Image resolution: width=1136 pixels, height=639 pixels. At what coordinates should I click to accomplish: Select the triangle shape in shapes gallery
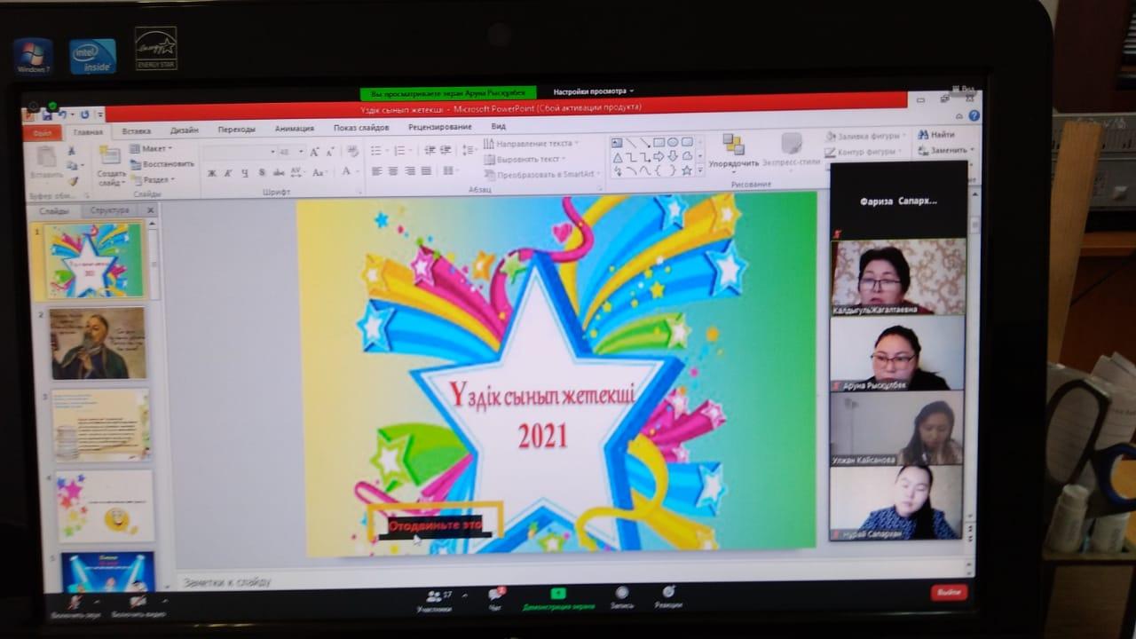617,156
